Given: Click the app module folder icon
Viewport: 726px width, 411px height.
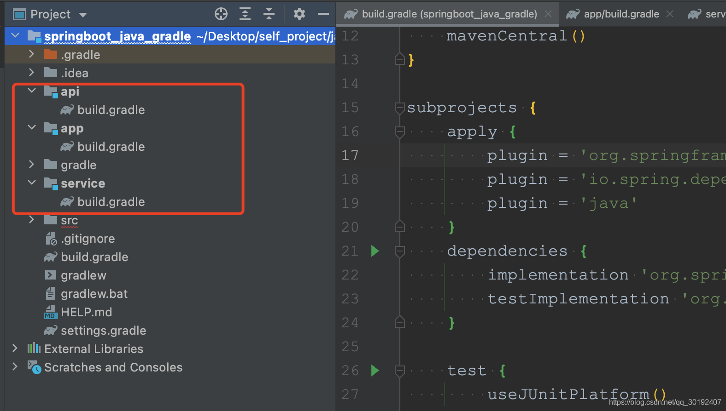Looking at the screenshot, I should click(x=51, y=128).
